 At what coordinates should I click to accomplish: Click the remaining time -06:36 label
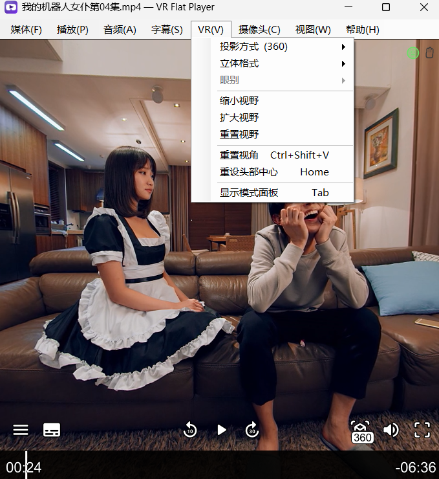(x=416, y=467)
